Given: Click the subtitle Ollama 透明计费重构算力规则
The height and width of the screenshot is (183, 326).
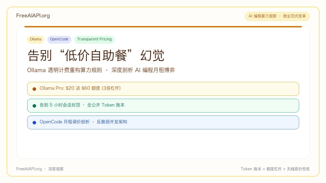Looking at the screenshot, I should (x=65, y=70).
